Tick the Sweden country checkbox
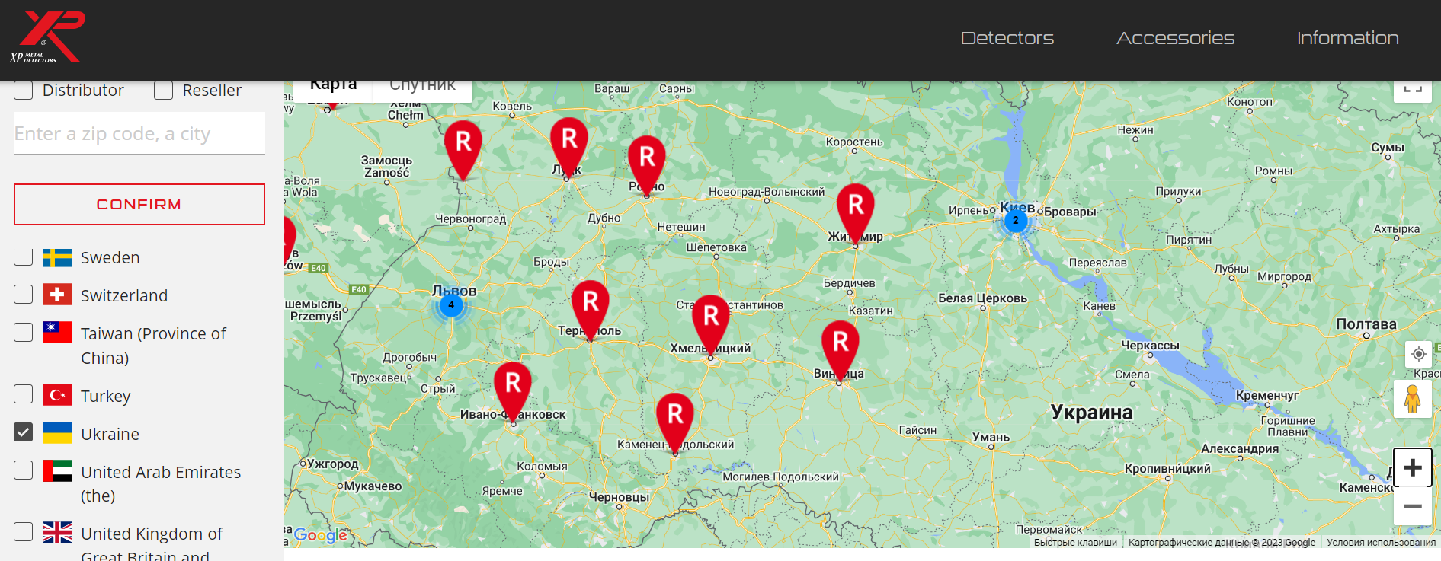This screenshot has width=1441, height=561. pyautogui.click(x=24, y=257)
